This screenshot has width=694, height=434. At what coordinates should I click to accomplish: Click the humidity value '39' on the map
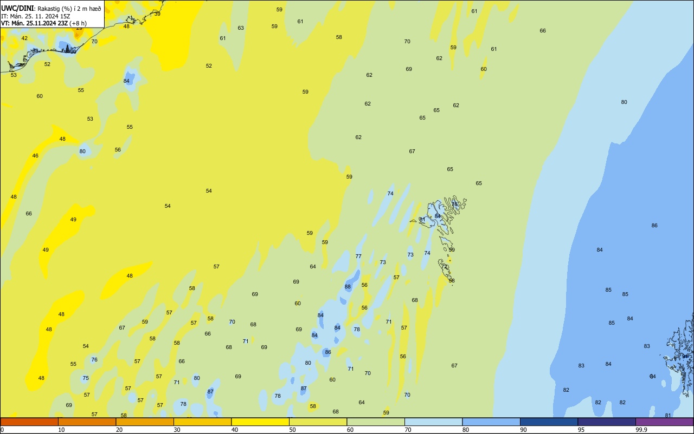coord(157,14)
